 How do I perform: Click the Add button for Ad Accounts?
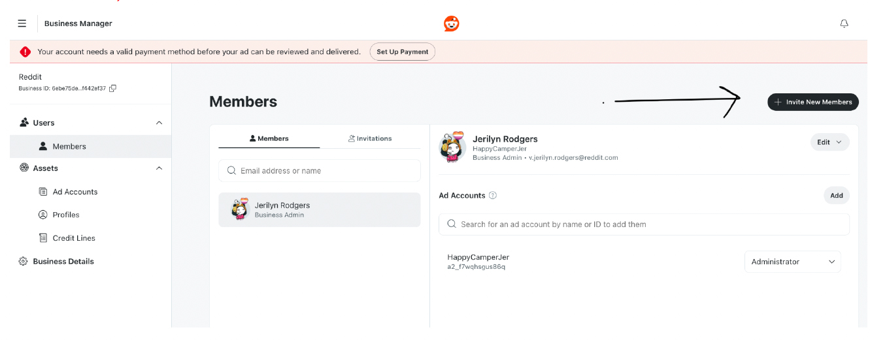[x=837, y=195]
